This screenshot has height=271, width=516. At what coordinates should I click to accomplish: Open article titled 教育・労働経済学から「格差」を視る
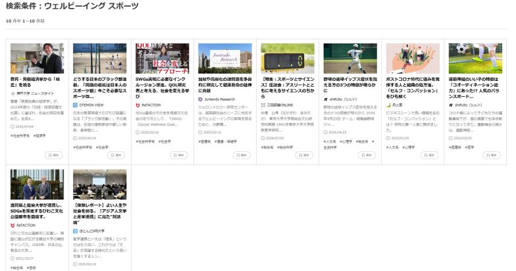(34, 82)
